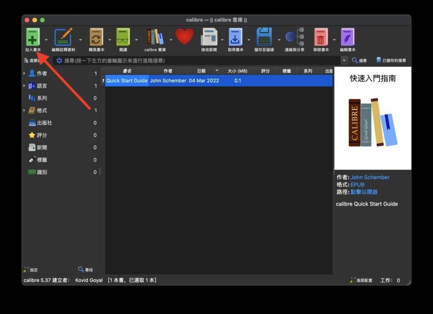Open 接收新聞 fetch news icon
This screenshot has width=433, height=314.
(209, 37)
